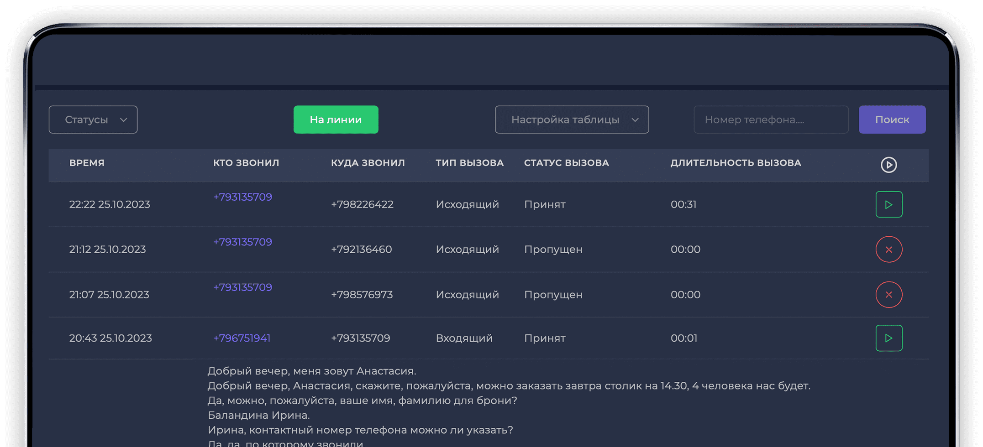The image size is (983, 447).
Task: Click the red X icon on the 21:12 missed call
Action: click(x=888, y=249)
